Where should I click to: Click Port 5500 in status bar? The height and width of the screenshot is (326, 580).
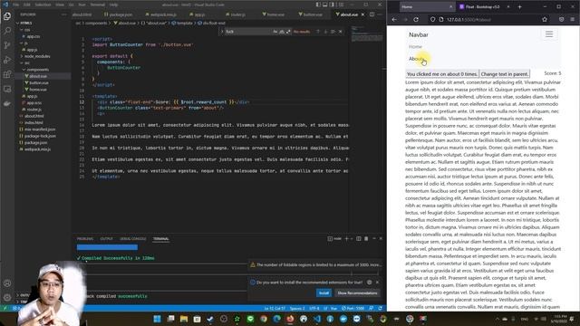(x=353, y=308)
